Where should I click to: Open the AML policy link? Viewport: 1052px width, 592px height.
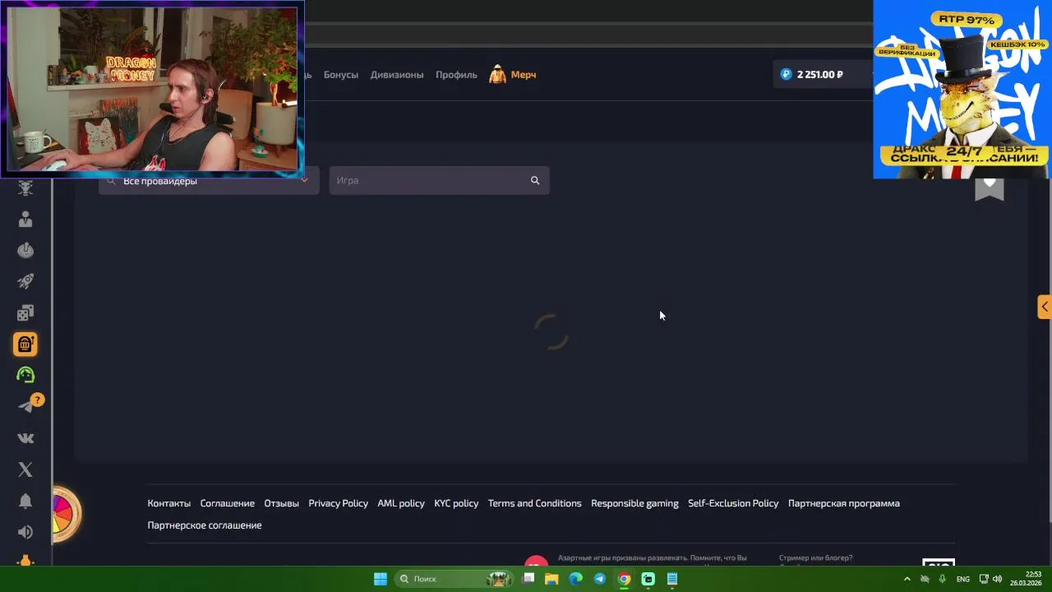401,503
